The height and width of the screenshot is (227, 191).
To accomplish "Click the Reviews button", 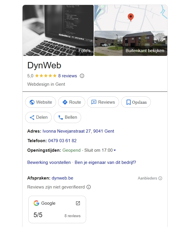I will pos(103,102).
